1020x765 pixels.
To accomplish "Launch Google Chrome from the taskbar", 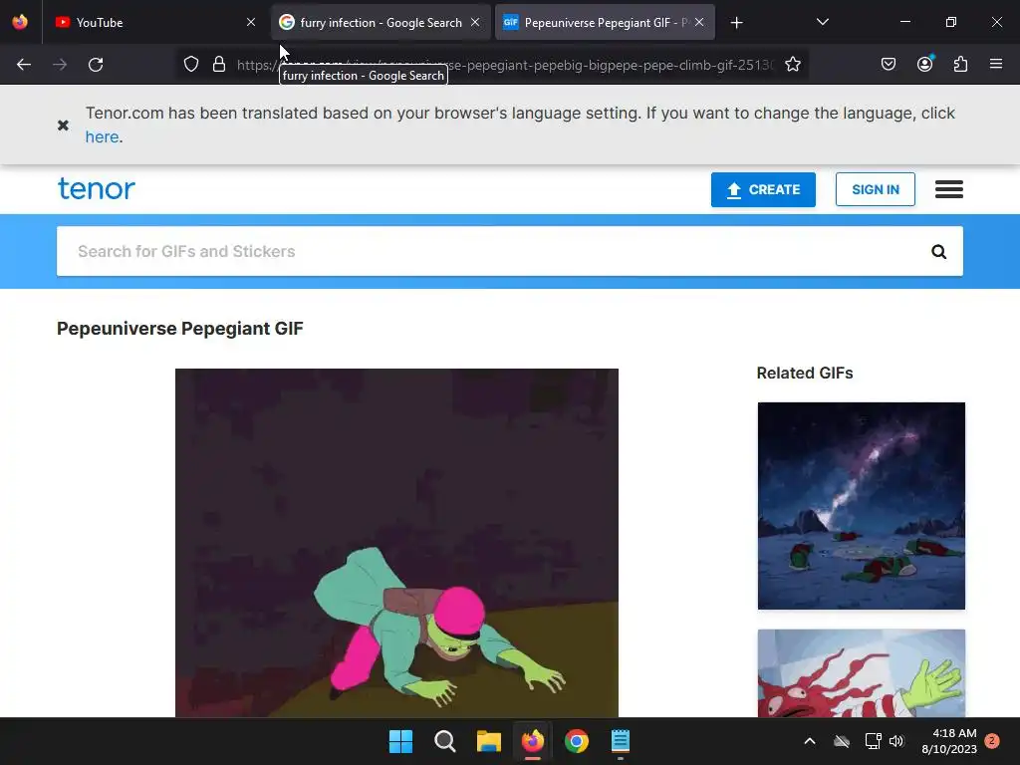I will 577,741.
